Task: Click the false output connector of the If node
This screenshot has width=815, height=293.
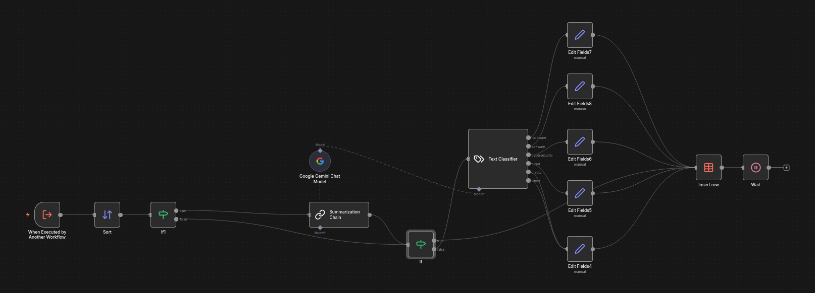Action: tap(434, 249)
